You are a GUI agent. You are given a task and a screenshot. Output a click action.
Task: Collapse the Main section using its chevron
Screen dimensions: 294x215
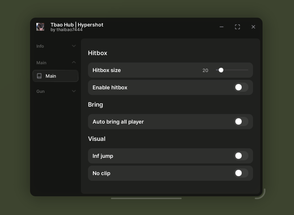[x=74, y=62]
